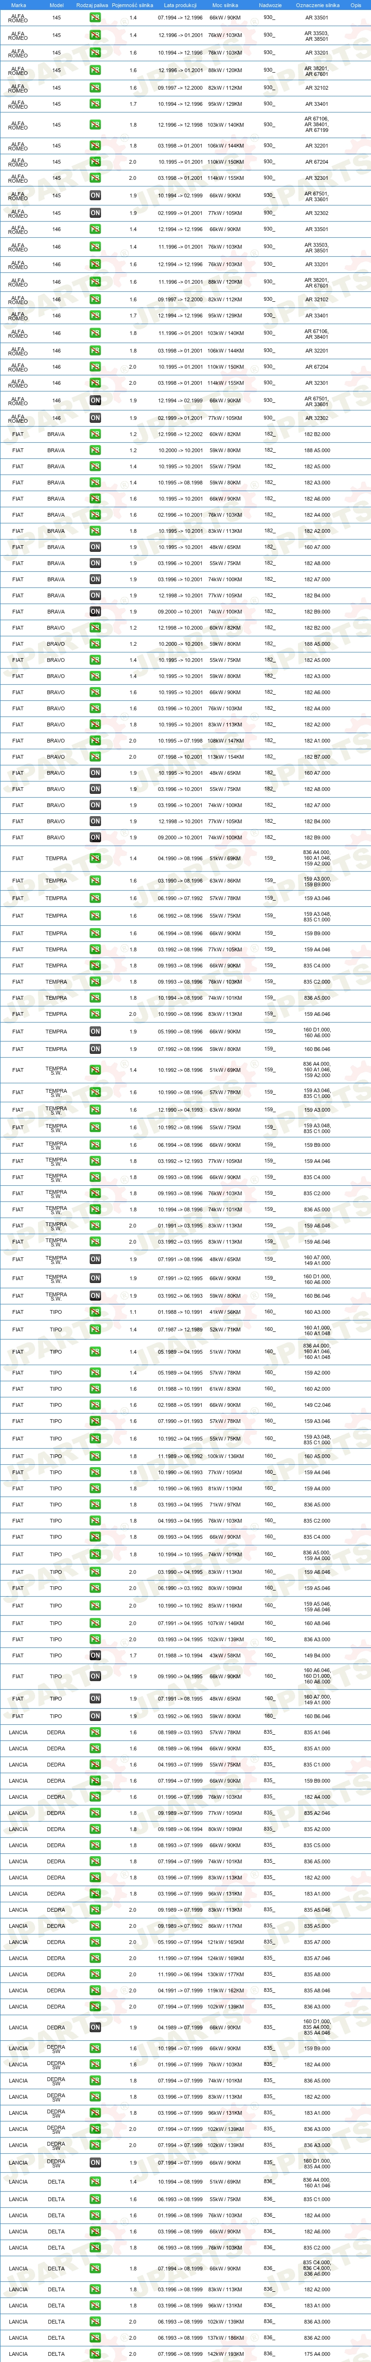Click engine code 835 C1.000 in Delta row

click(317, 2199)
